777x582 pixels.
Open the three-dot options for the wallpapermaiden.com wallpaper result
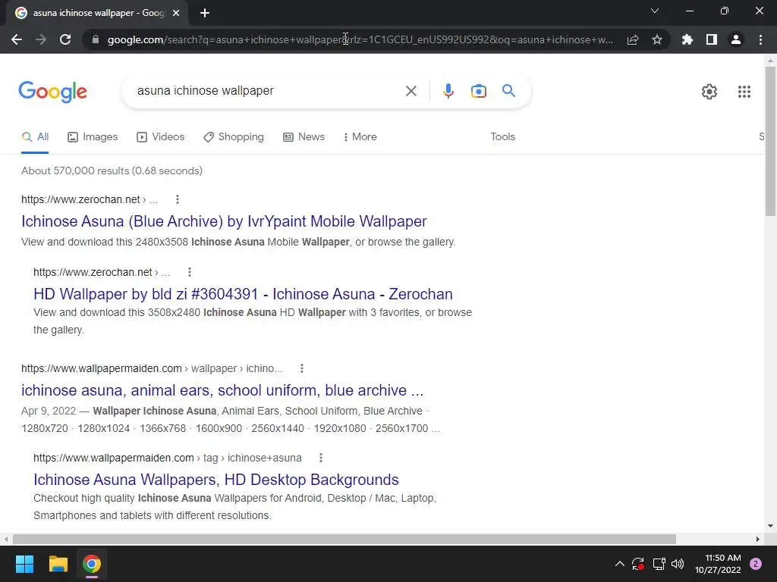coord(302,368)
